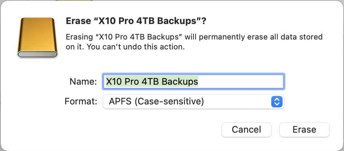This screenshot has height=151, width=344.
Task: Click the word X10 in the Name field
Action: (114, 82)
